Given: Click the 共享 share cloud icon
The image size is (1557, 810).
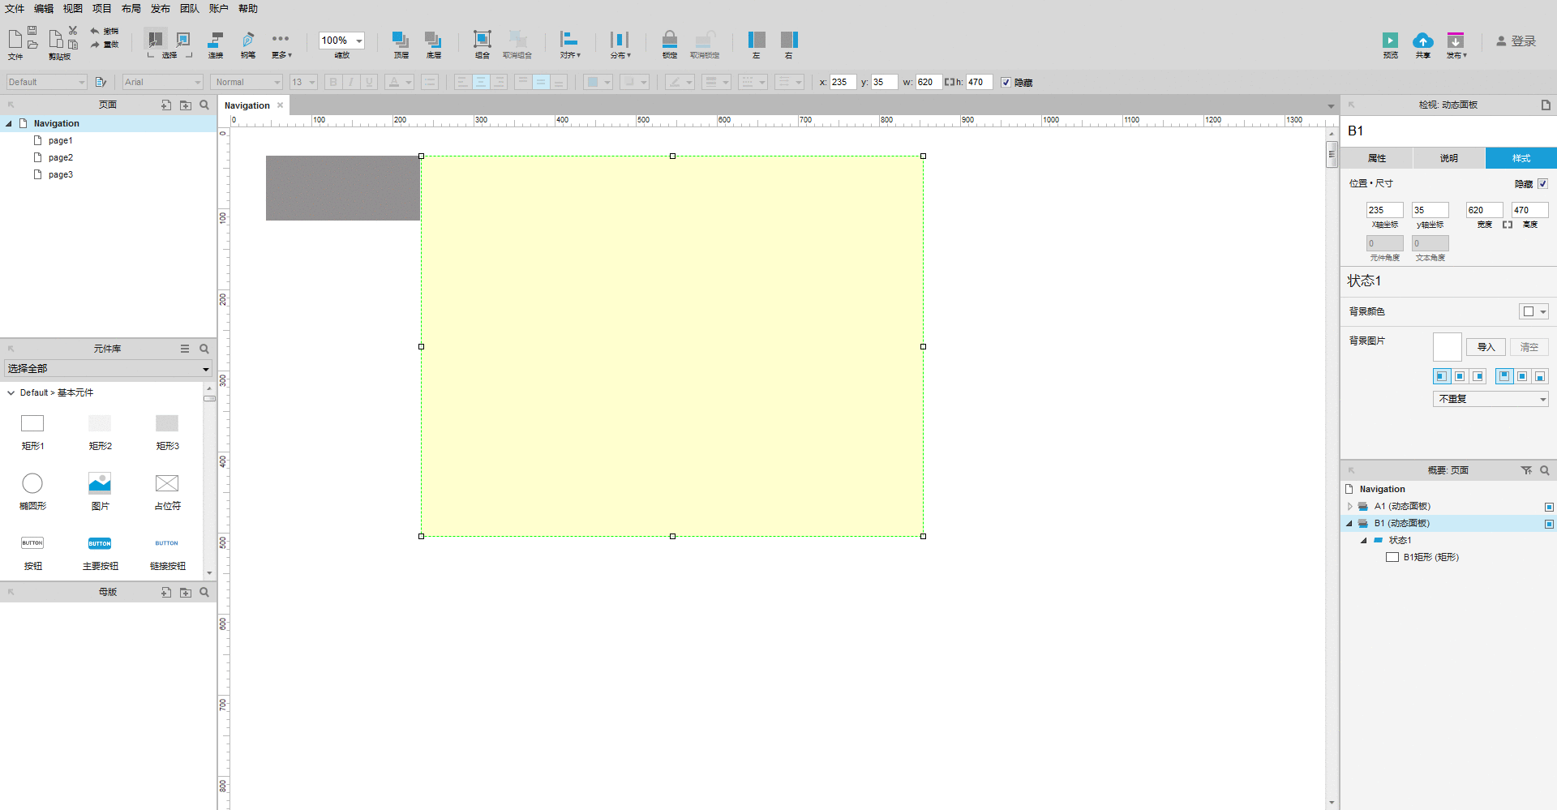Looking at the screenshot, I should (1422, 41).
